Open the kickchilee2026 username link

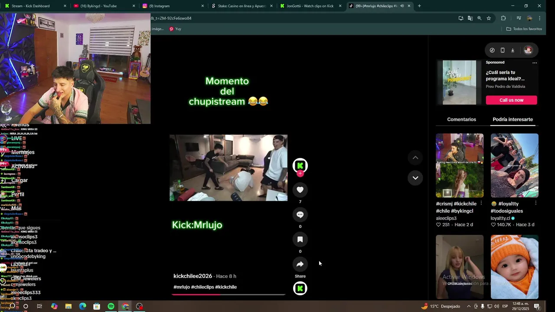click(193, 276)
